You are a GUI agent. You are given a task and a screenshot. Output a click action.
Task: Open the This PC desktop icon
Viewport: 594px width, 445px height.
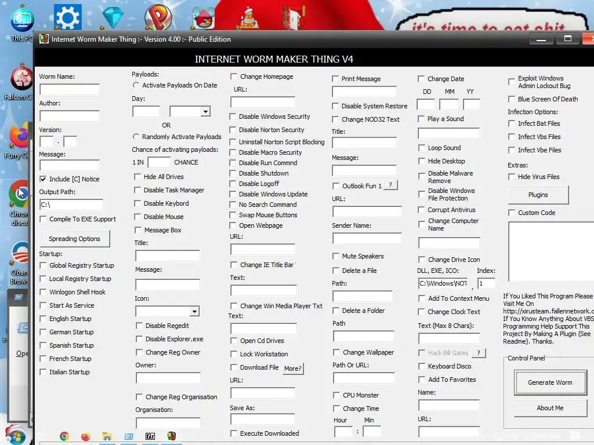(21, 23)
